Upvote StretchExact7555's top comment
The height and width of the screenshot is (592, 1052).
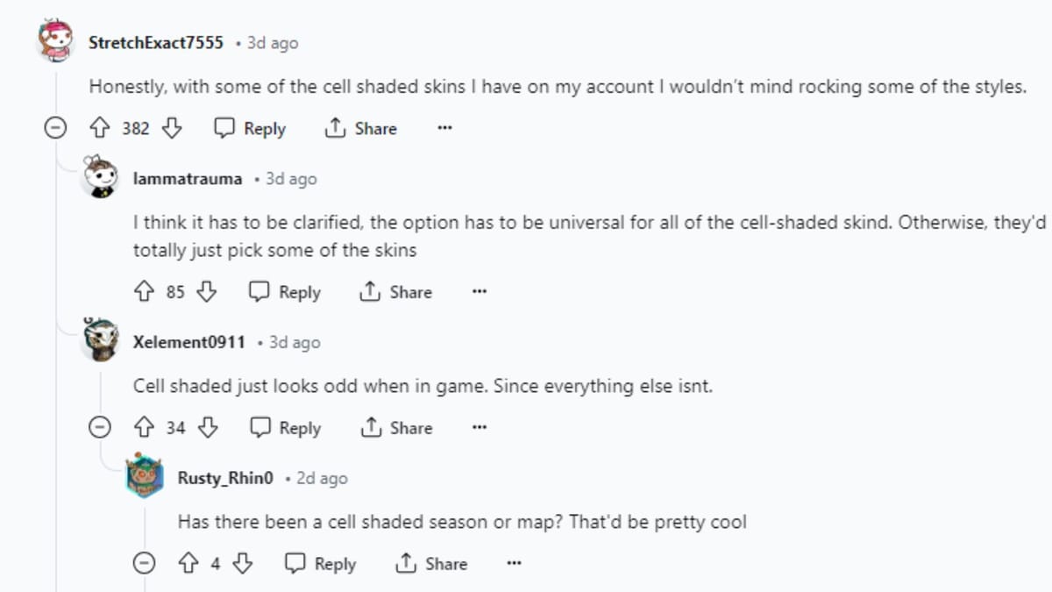(x=100, y=128)
